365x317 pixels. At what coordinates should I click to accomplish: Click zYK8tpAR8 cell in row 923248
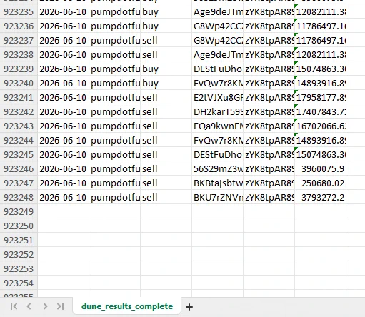[269, 197]
